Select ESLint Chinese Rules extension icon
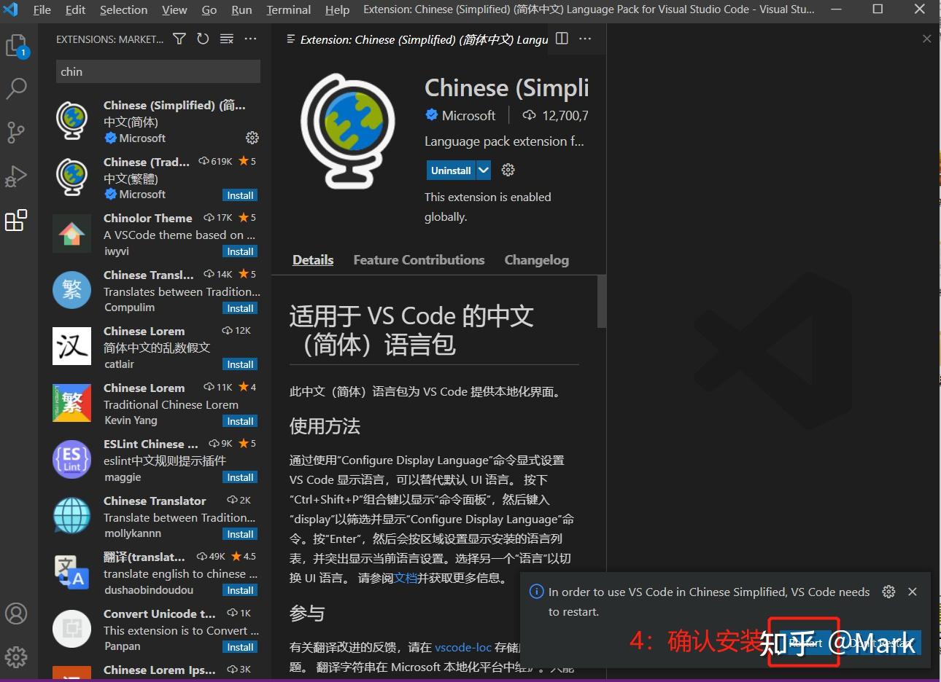The height and width of the screenshot is (682, 941). 71,460
